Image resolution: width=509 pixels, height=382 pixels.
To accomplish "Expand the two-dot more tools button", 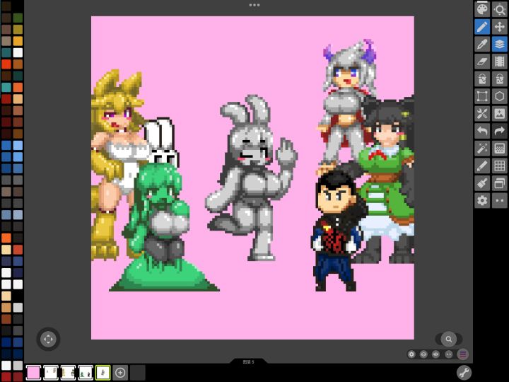I will click(499, 200).
